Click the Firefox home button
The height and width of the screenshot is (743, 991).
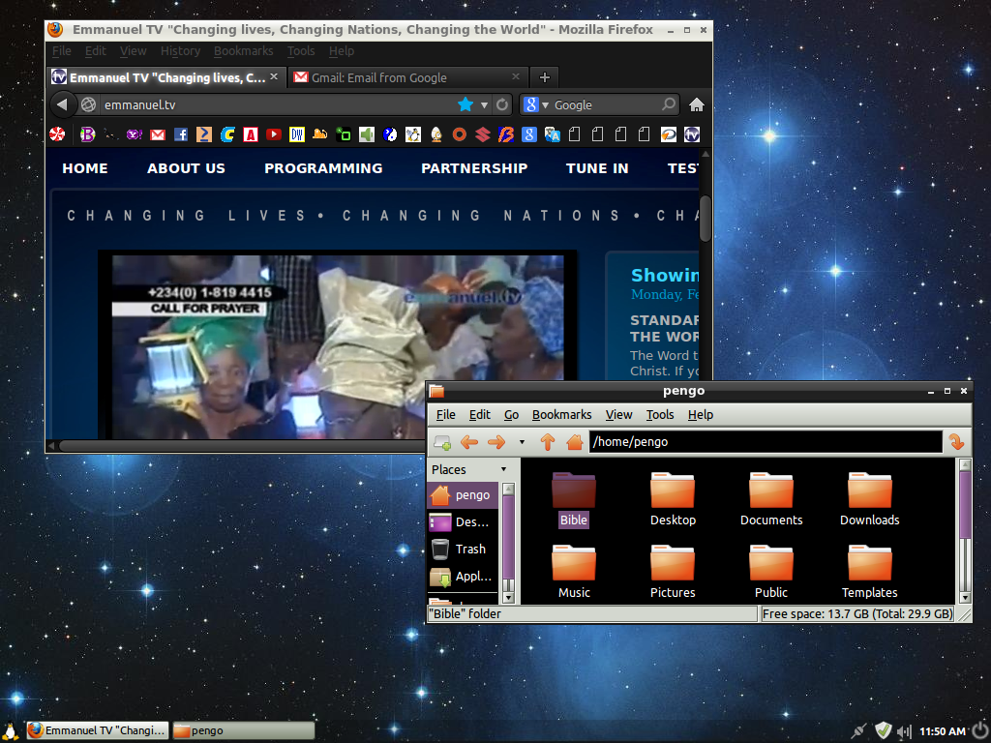697,104
